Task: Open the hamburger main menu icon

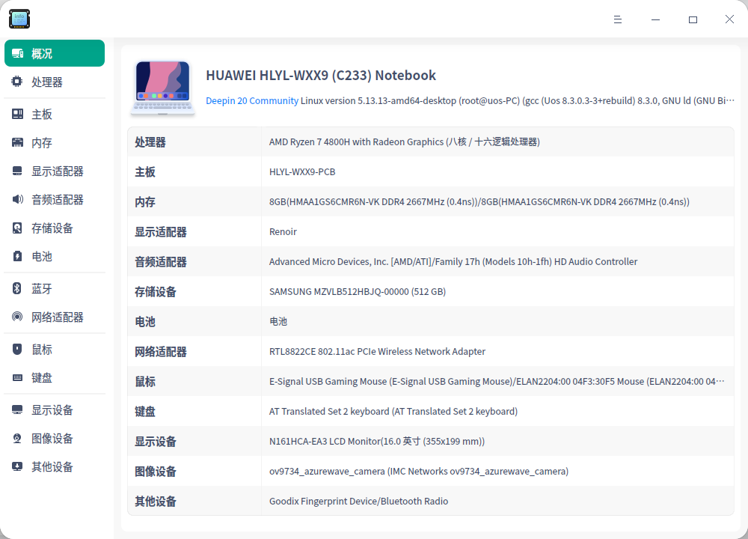Action: pos(618,19)
